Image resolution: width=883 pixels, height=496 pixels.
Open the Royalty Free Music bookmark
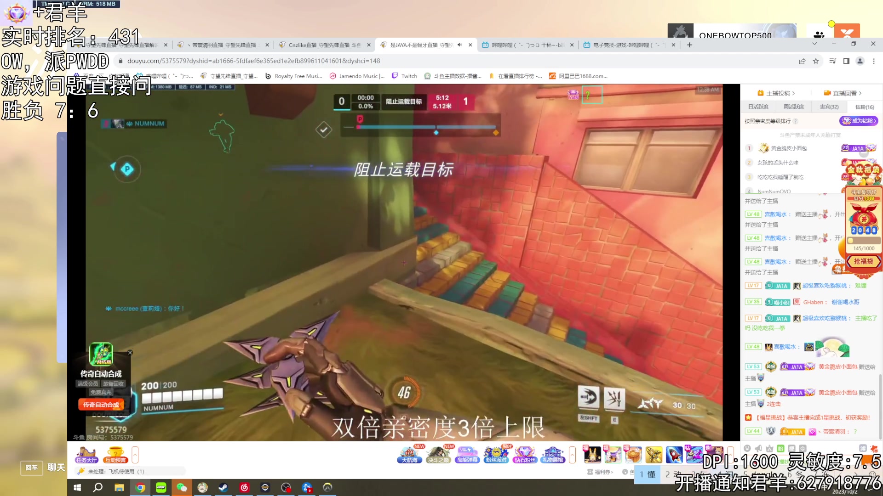293,76
